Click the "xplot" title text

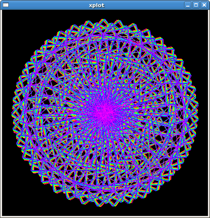[x=97, y=5]
